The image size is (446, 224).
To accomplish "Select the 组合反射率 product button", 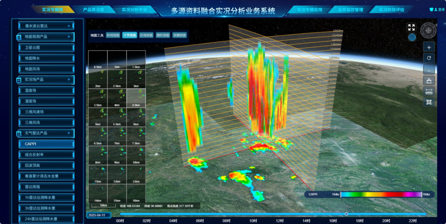I will (x=46, y=155).
